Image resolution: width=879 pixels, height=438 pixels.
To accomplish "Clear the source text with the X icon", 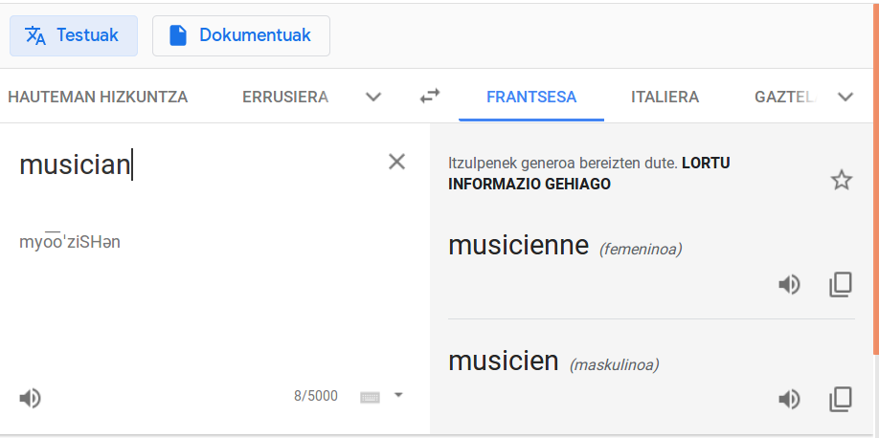I will coord(396,162).
